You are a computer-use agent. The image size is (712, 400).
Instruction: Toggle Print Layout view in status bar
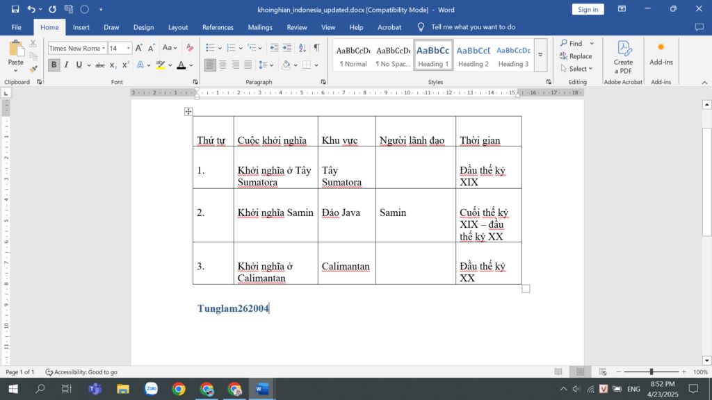tap(581, 372)
